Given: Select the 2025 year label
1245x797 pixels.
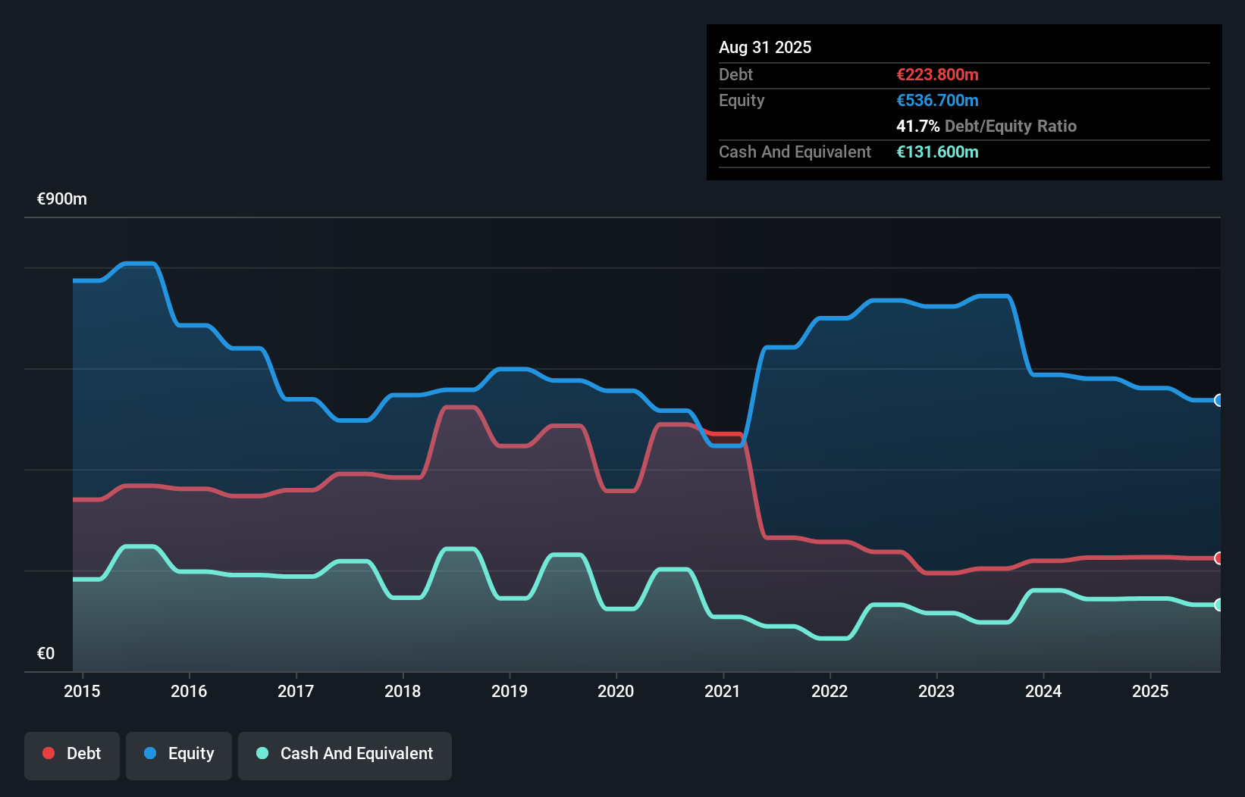Looking at the screenshot, I should 1150,691.
